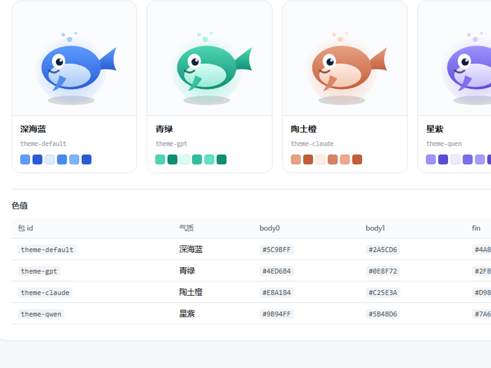Pick second deep-purple swatch in 星紫 card
The width and height of the screenshot is (491, 368).
pyautogui.click(x=443, y=159)
